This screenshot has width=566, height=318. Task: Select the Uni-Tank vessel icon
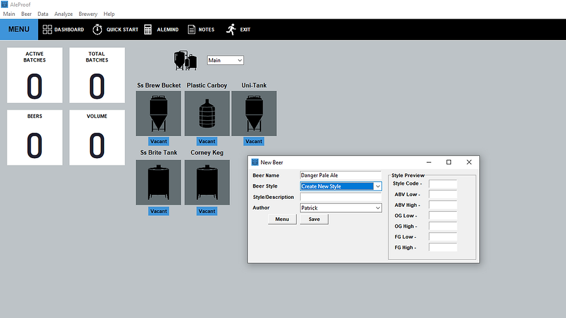point(254,114)
